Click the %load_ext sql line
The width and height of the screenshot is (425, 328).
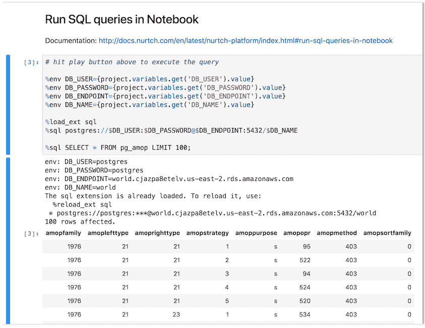67,121
